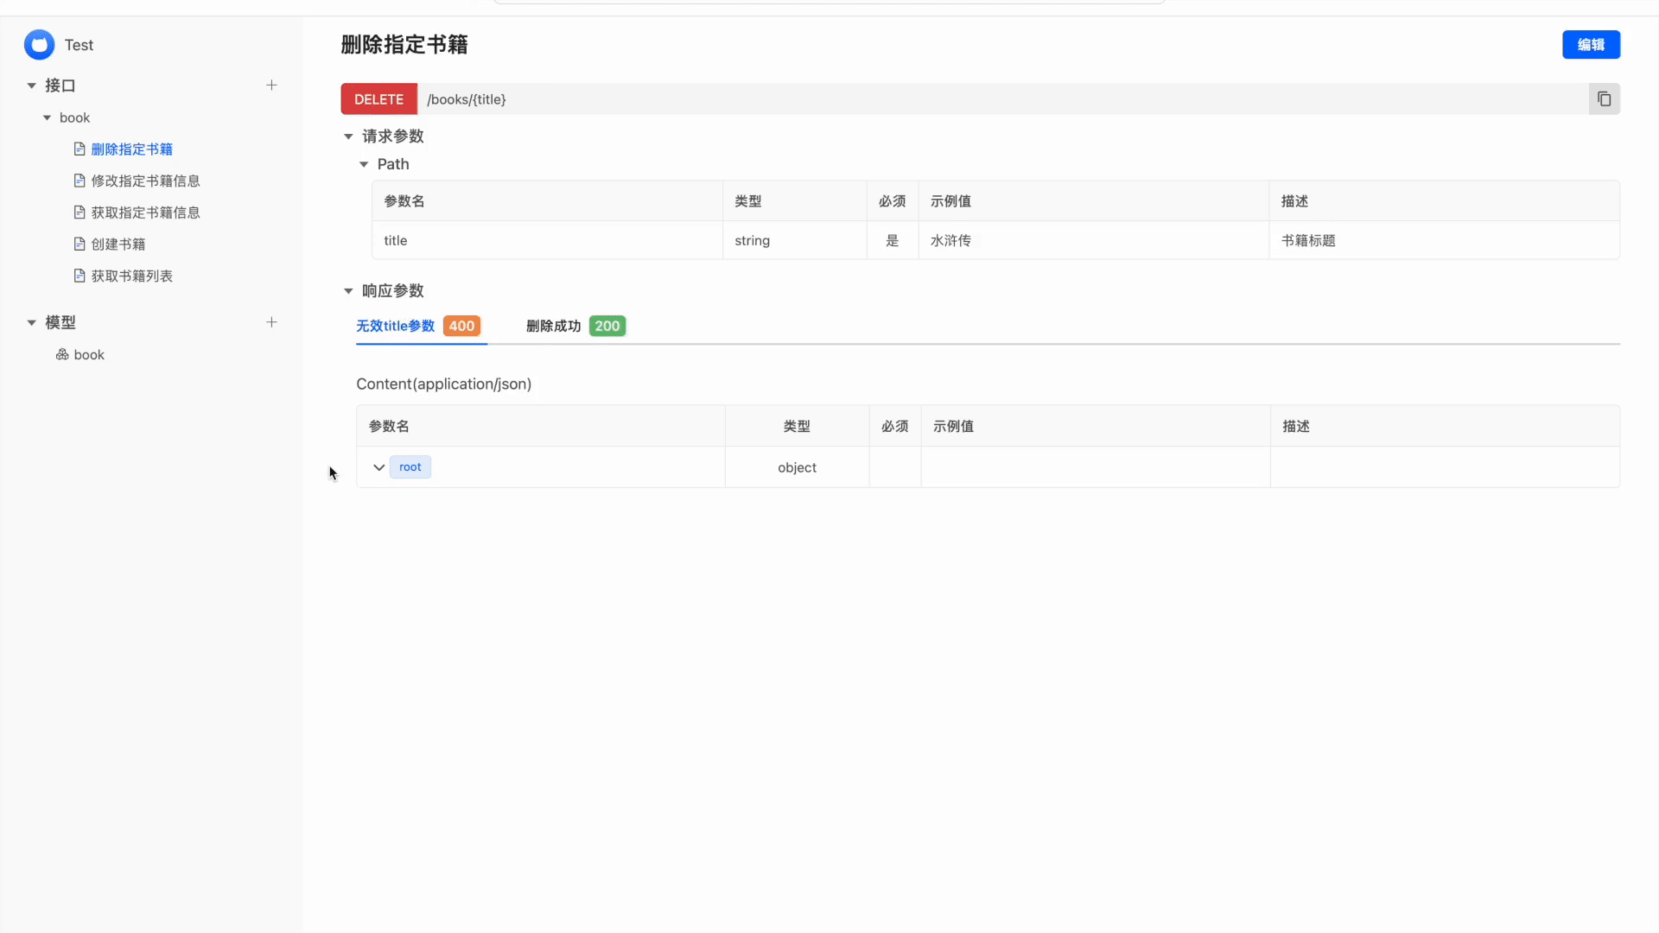This screenshot has height=933, width=1659.
Task: Collapse the root object row chevron
Action: point(378,467)
